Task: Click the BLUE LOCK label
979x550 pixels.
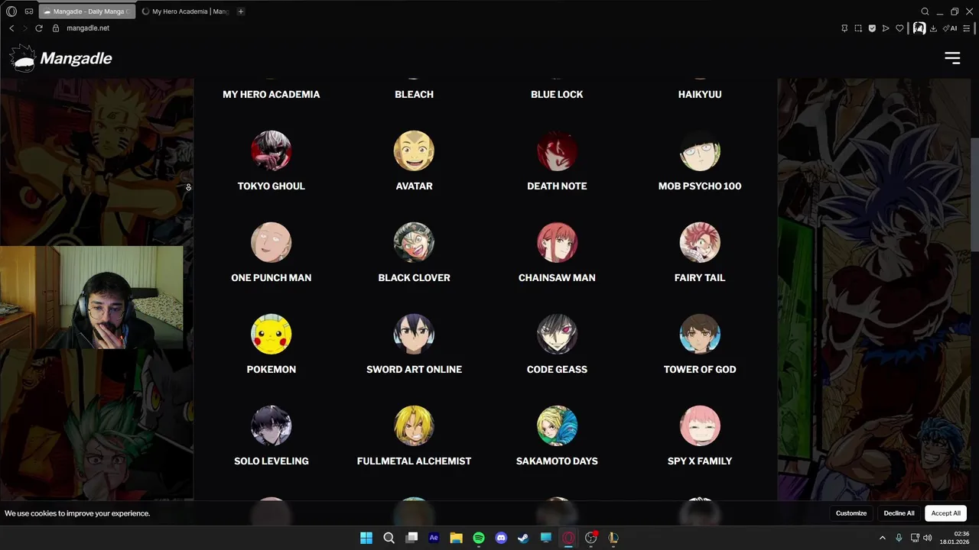Action: (x=557, y=95)
